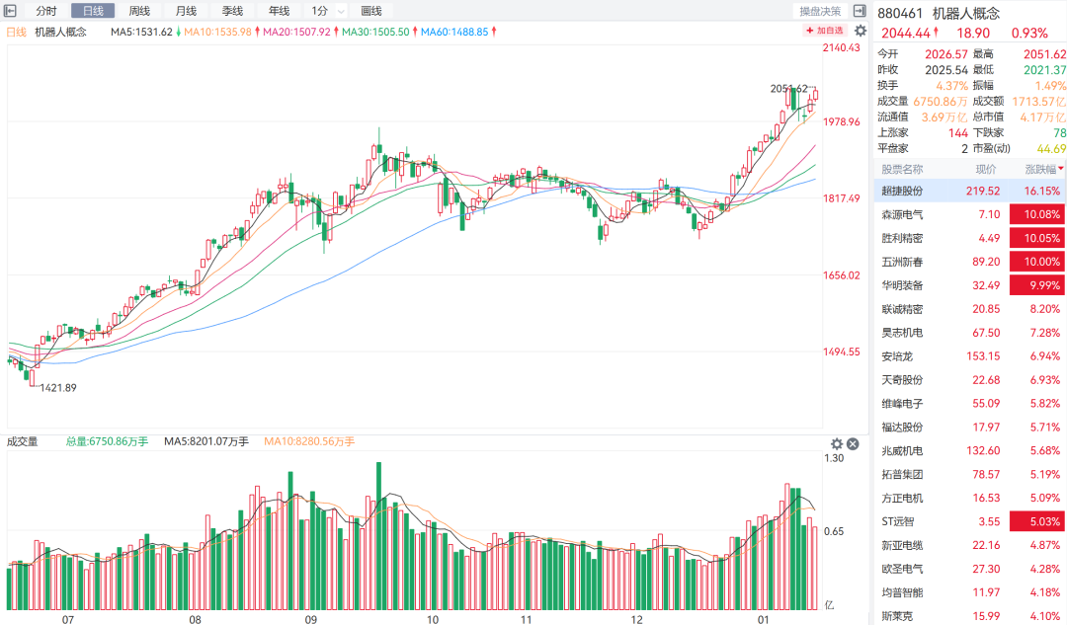Click 操盘决策 button
1067x625 pixels.
[820, 11]
